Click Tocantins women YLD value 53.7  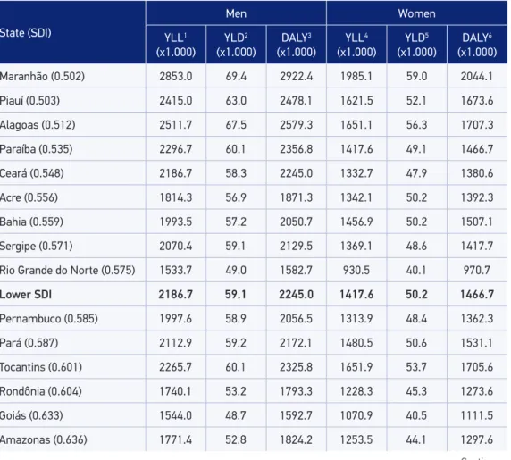pyautogui.click(x=416, y=367)
